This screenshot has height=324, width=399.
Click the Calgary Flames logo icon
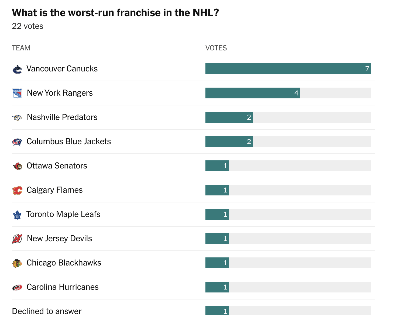(x=17, y=190)
